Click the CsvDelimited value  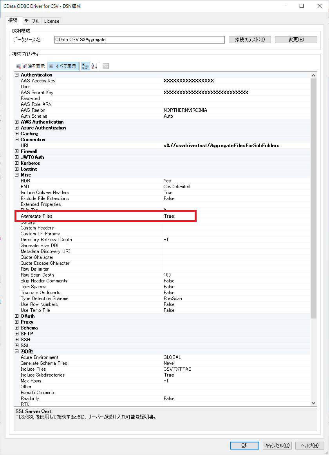pyautogui.click(x=177, y=187)
